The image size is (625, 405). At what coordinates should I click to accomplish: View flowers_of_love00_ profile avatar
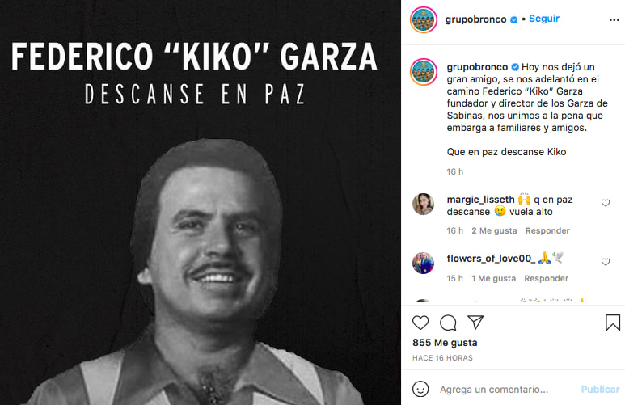pyautogui.click(x=423, y=263)
